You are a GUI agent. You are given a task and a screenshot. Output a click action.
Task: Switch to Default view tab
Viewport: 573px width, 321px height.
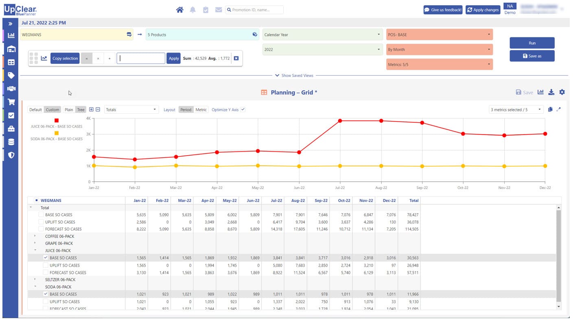click(35, 110)
